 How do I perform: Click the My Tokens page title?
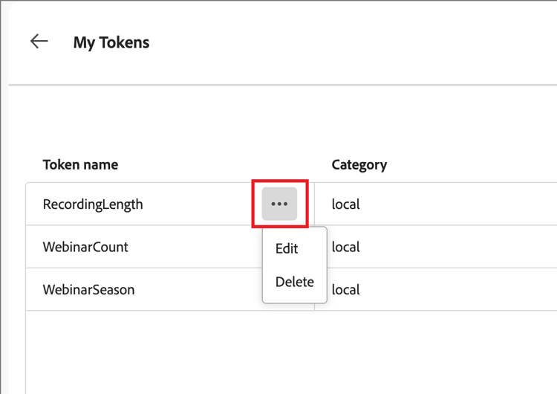coord(111,42)
